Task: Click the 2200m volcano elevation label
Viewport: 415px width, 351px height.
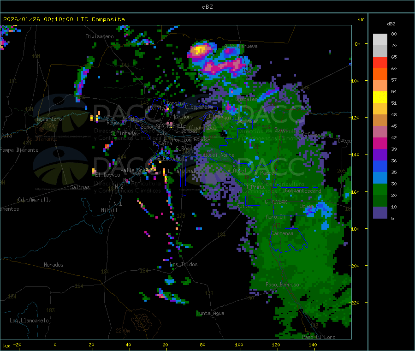Action: click(123, 331)
